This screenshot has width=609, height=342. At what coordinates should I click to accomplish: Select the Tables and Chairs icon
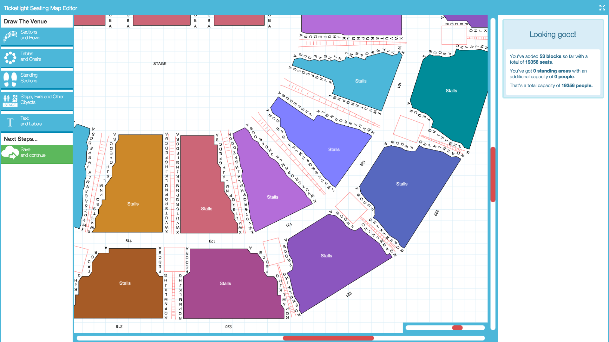point(10,58)
